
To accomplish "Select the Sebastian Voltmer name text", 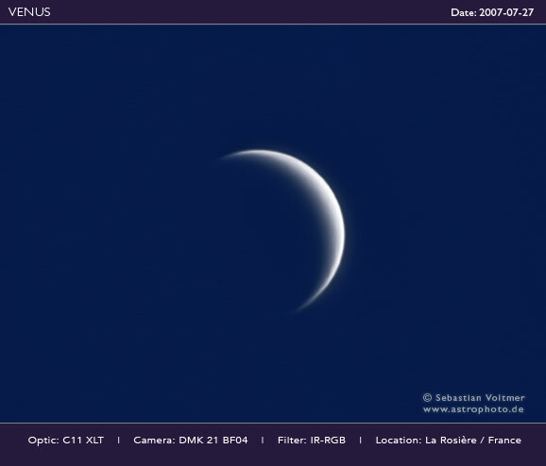I will coord(480,397).
